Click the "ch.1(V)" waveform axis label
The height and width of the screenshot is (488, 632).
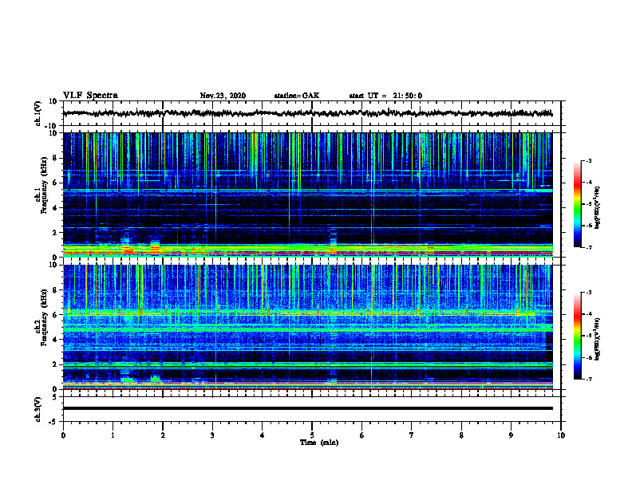[x=38, y=113]
